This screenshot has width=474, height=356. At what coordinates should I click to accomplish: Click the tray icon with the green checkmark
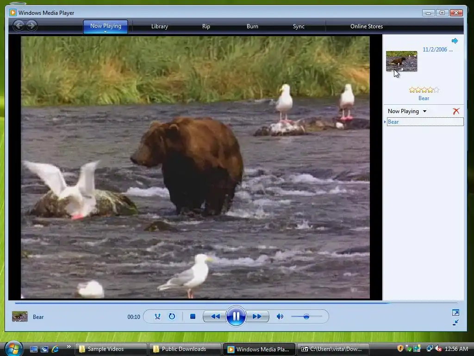[408, 349]
